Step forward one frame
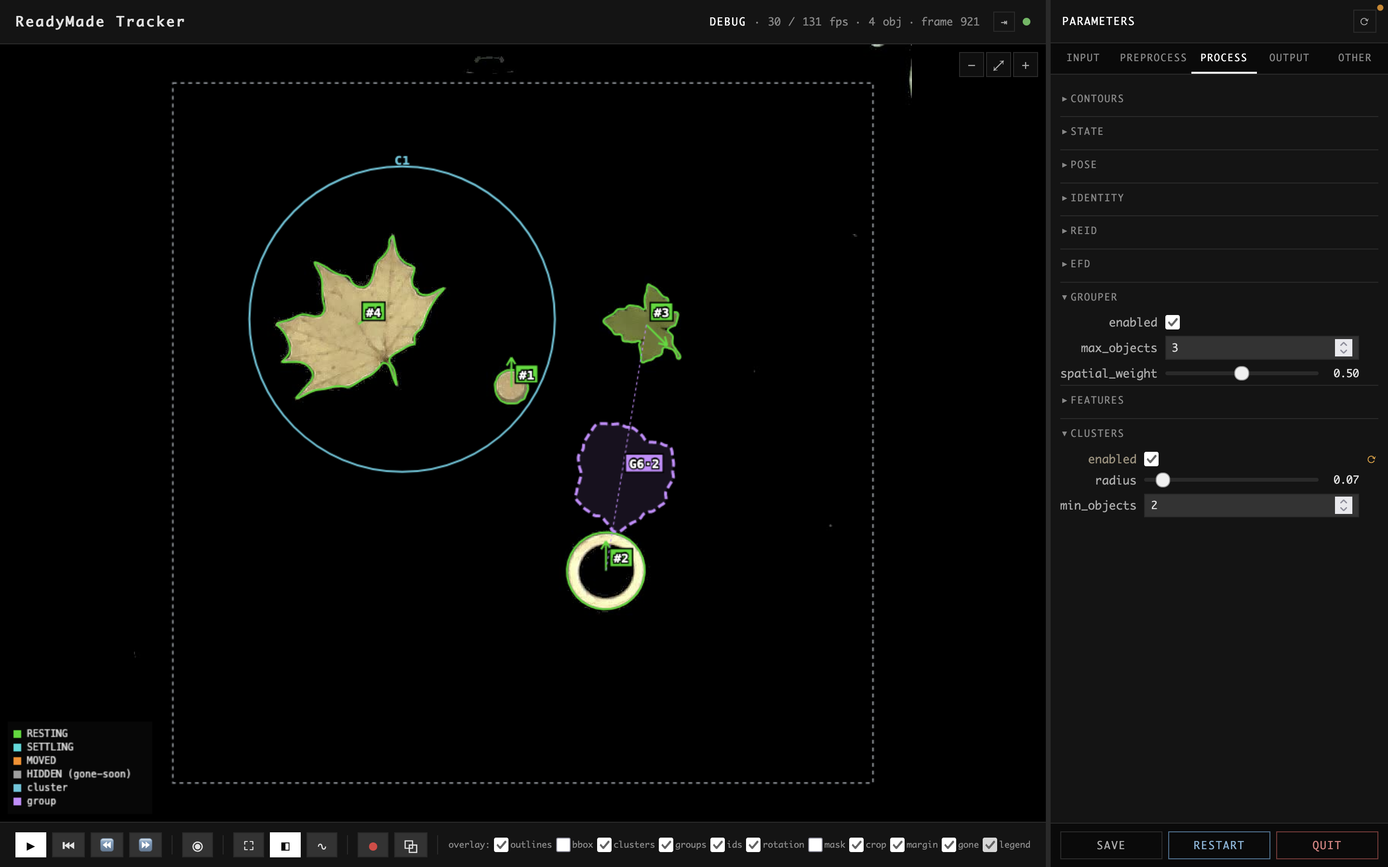 [x=145, y=845]
